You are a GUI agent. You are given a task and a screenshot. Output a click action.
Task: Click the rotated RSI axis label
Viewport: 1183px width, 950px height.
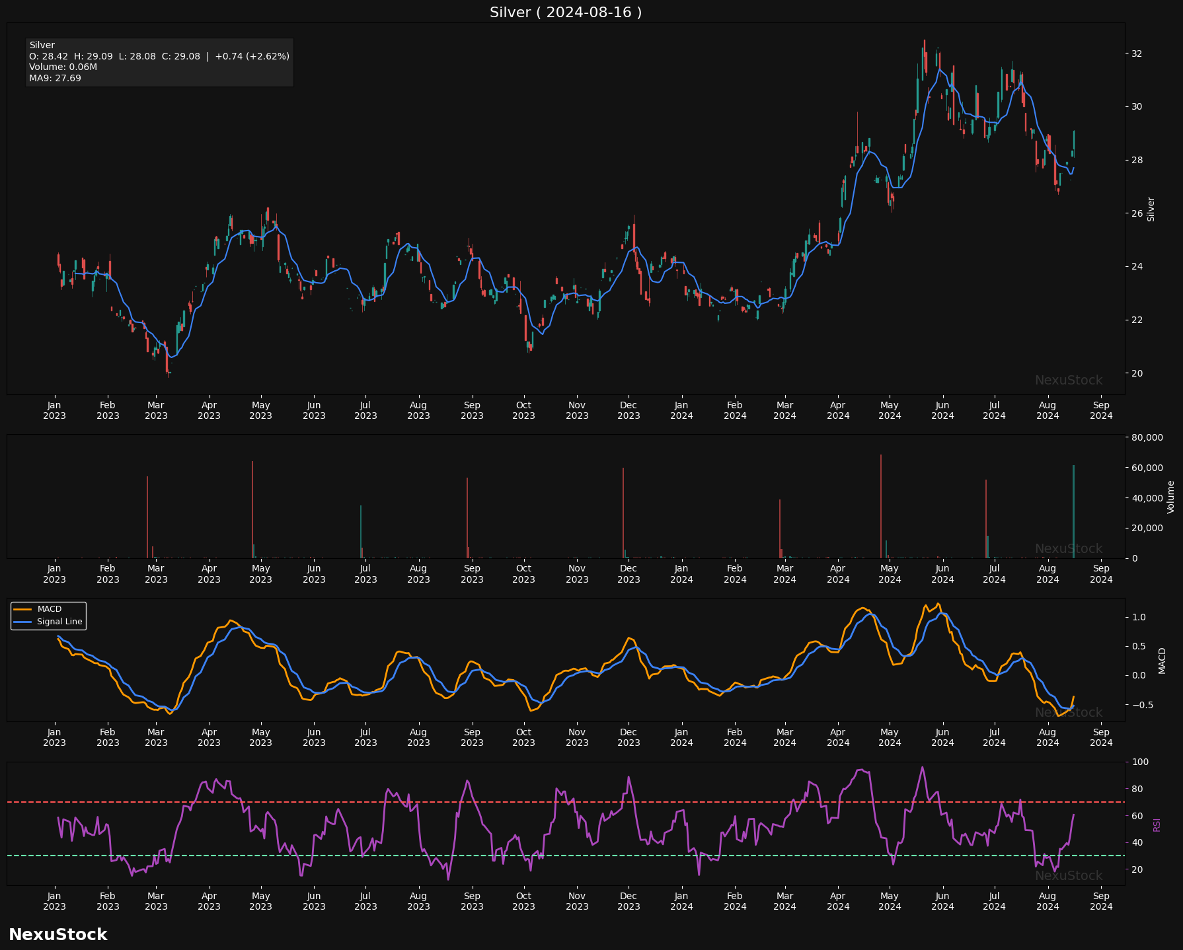pos(1157,824)
